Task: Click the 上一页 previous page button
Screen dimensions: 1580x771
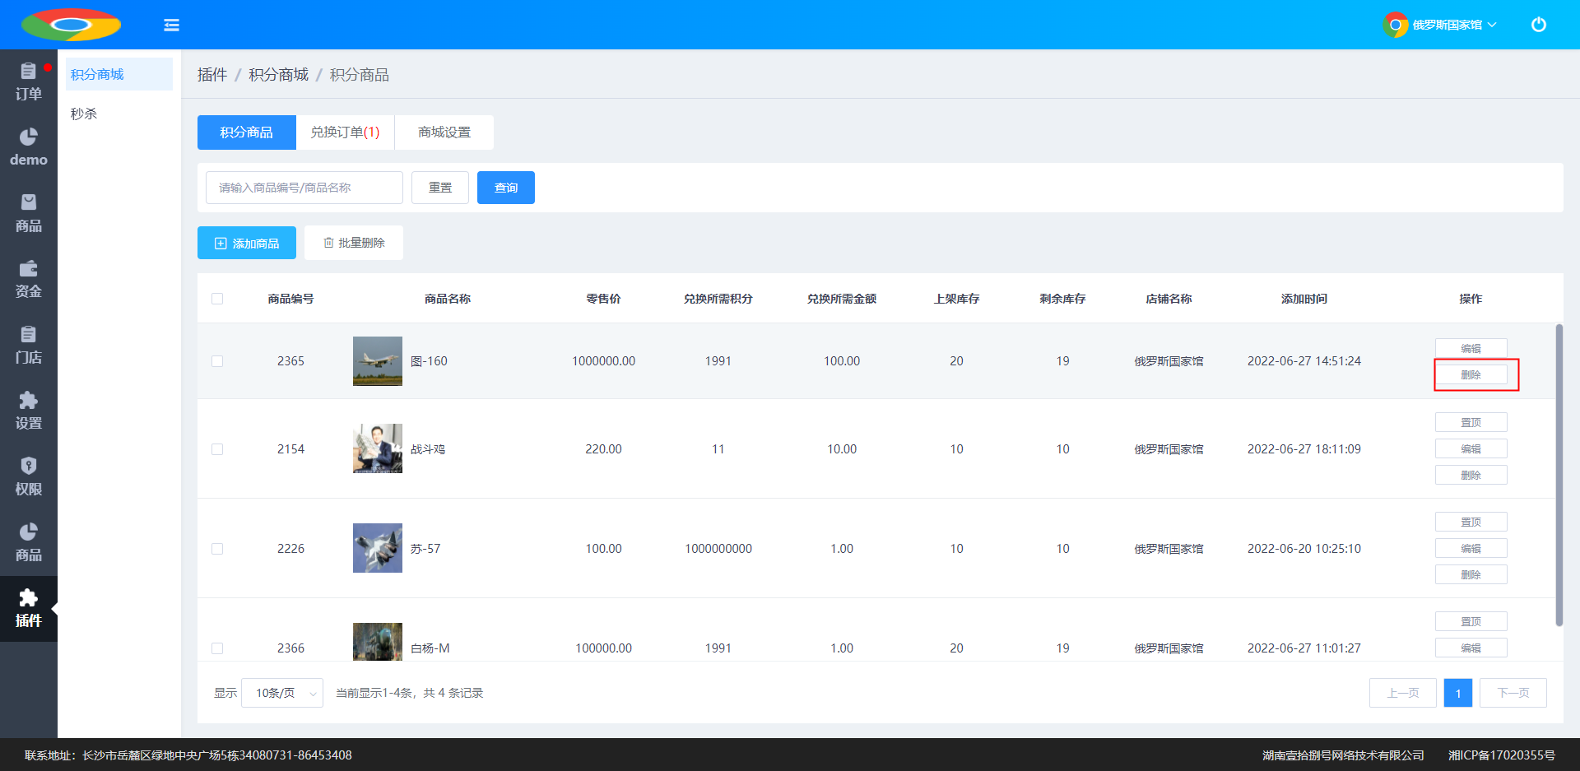Action: click(x=1403, y=693)
